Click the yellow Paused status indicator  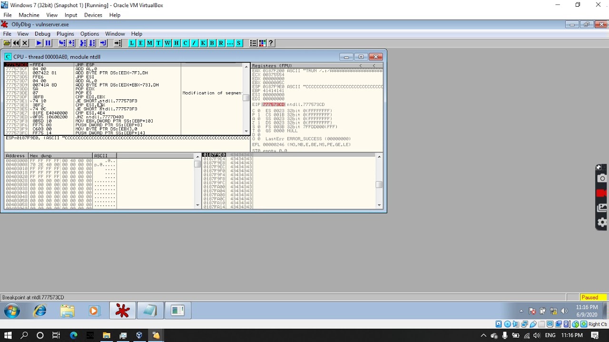pos(593,297)
